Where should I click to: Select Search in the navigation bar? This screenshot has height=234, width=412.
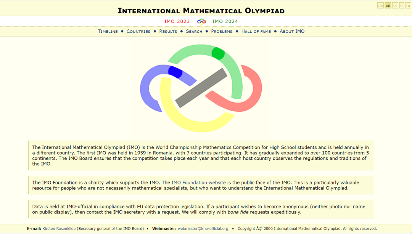pyautogui.click(x=194, y=31)
